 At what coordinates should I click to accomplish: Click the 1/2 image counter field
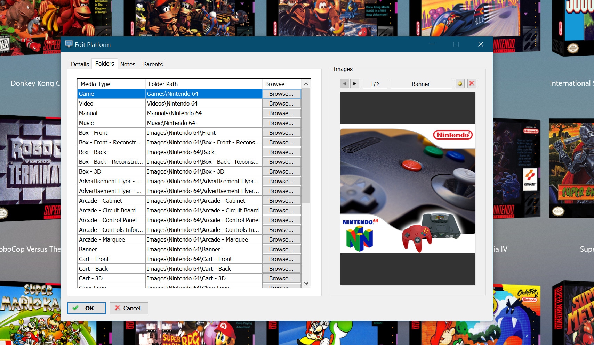click(375, 84)
